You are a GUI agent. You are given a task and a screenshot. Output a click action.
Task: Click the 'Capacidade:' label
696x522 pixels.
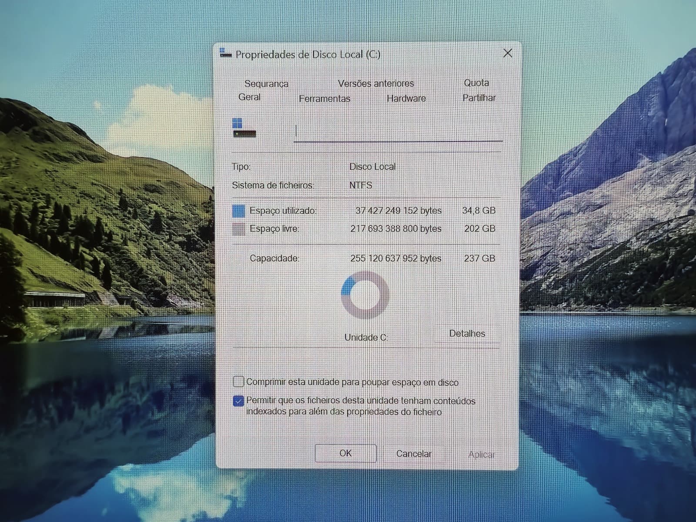point(274,258)
